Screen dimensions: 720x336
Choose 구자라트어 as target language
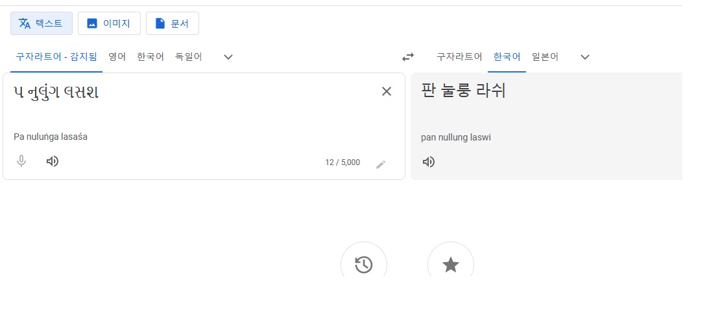459,57
